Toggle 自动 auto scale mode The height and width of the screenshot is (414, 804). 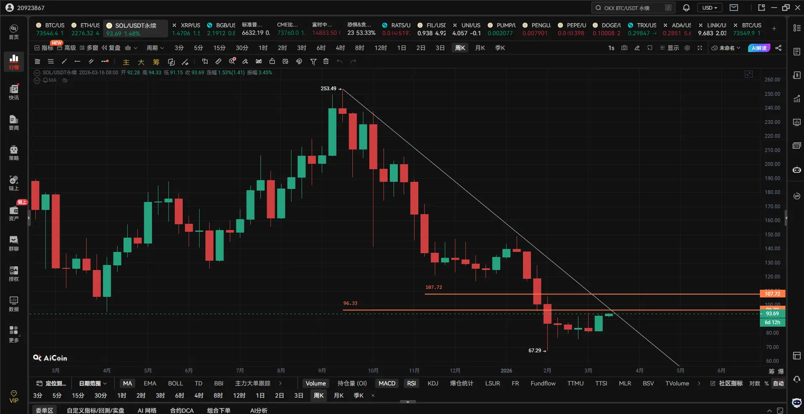tap(778, 383)
